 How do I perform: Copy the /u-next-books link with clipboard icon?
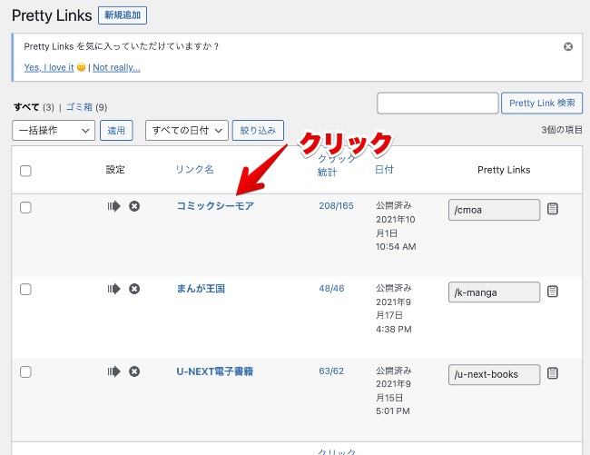pyautogui.click(x=553, y=373)
